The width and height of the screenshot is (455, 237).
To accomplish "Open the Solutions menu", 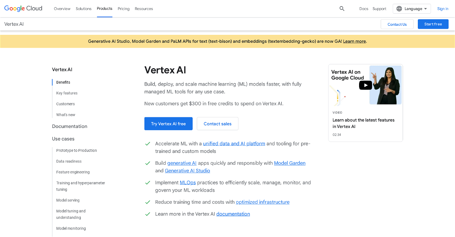I will 83,9.
